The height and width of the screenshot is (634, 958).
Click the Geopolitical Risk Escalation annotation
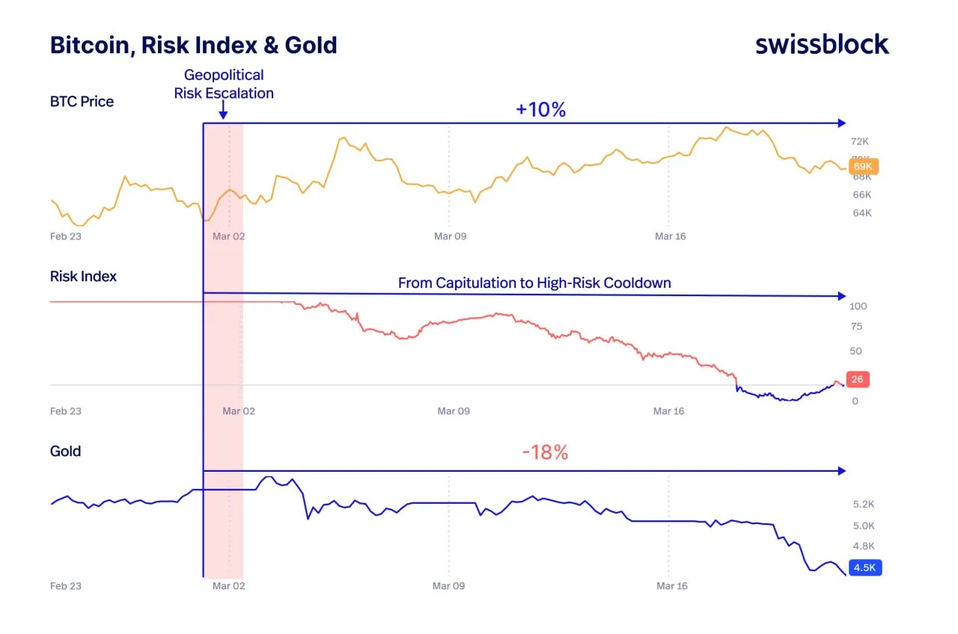coord(224,84)
